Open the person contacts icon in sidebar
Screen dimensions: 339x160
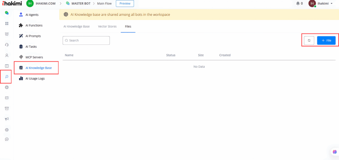point(7,55)
